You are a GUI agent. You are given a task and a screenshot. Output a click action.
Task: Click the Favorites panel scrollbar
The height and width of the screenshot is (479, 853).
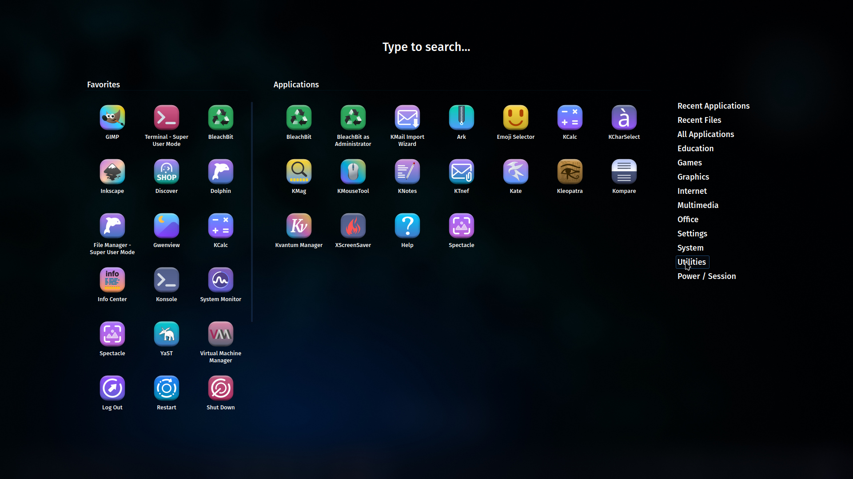252,212
